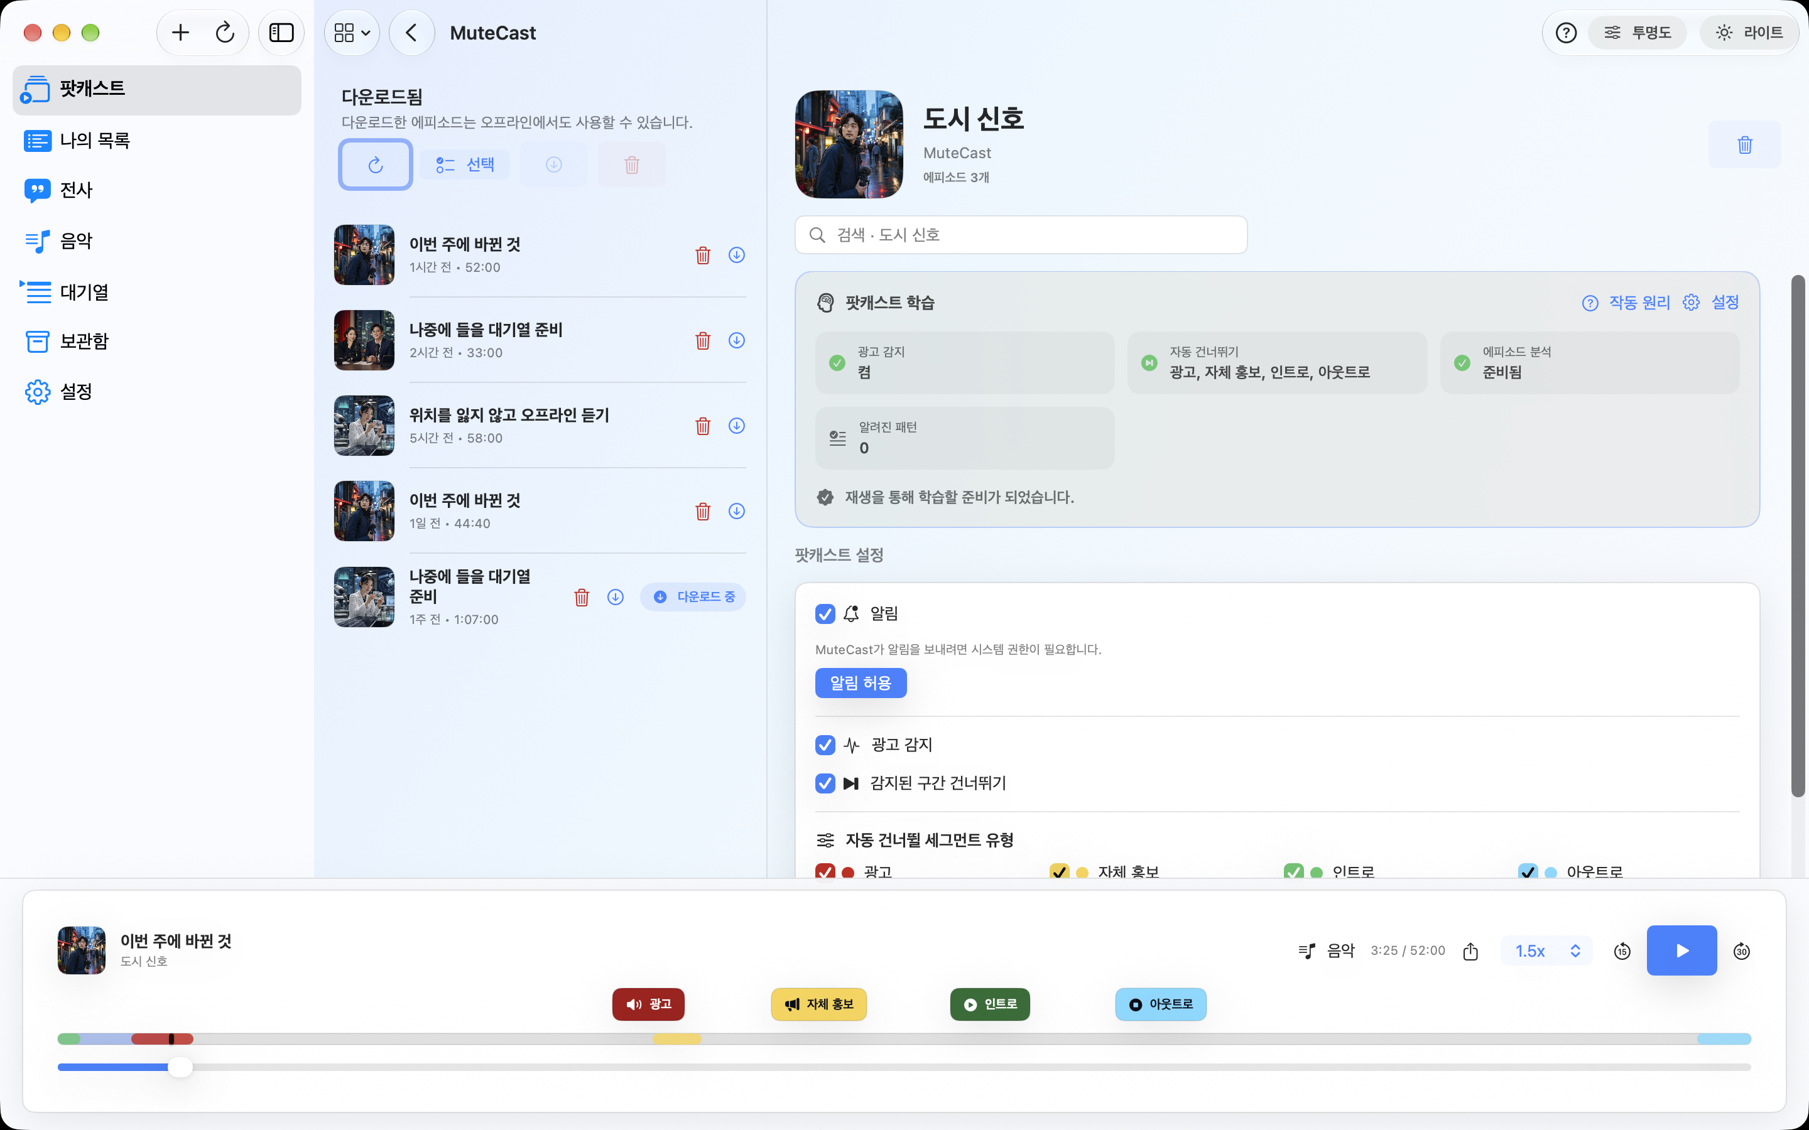Switch the 라이트 theme button

[x=1749, y=33]
